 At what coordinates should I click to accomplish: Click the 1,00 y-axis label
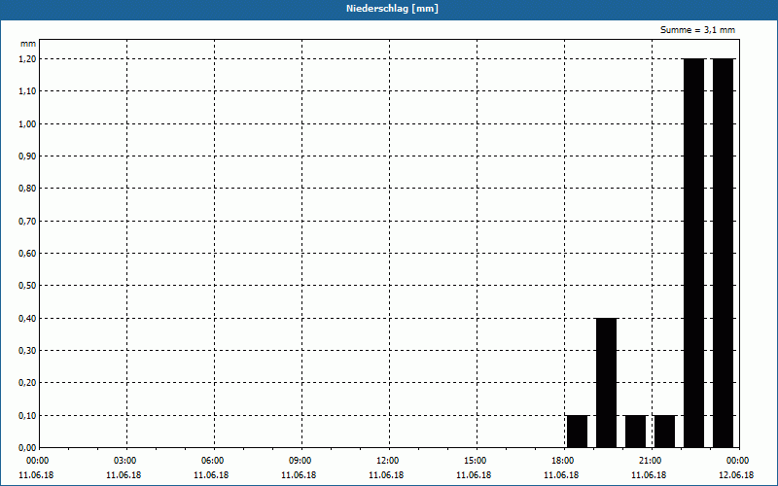click(27, 124)
